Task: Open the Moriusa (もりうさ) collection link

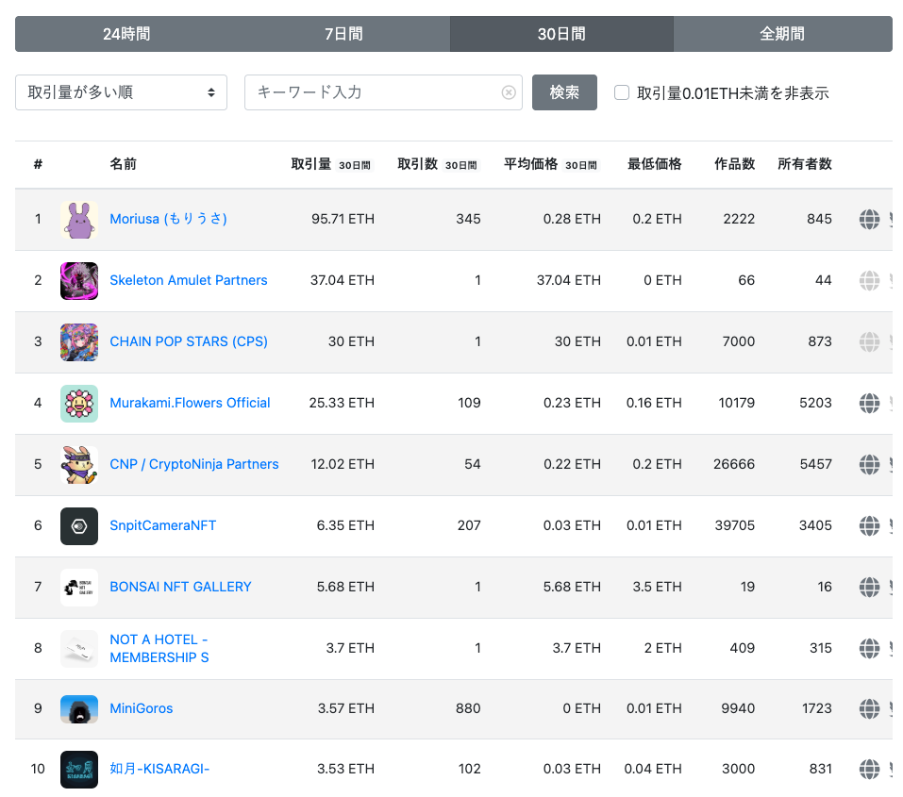Action: [168, 219]
